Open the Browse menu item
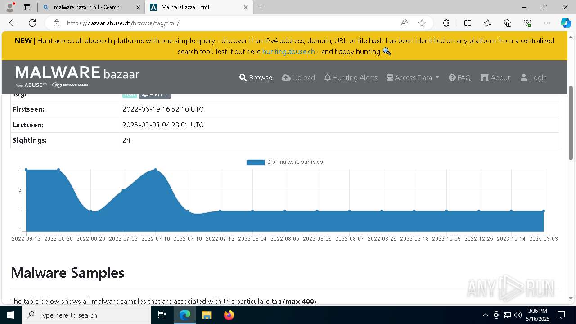This screenshot has width=576, height=324. pyautogui.click(x=256, y=77)
